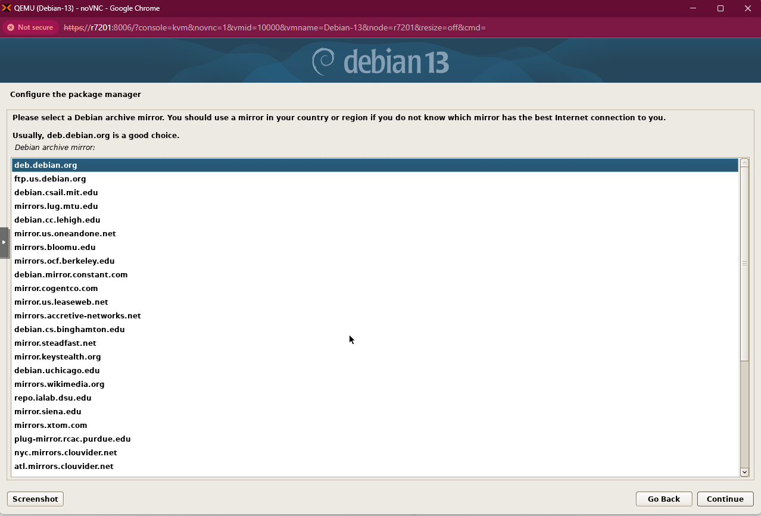Maximize the Chrome window
This screenshot has width=761, height=516.
tap(720, 8)
